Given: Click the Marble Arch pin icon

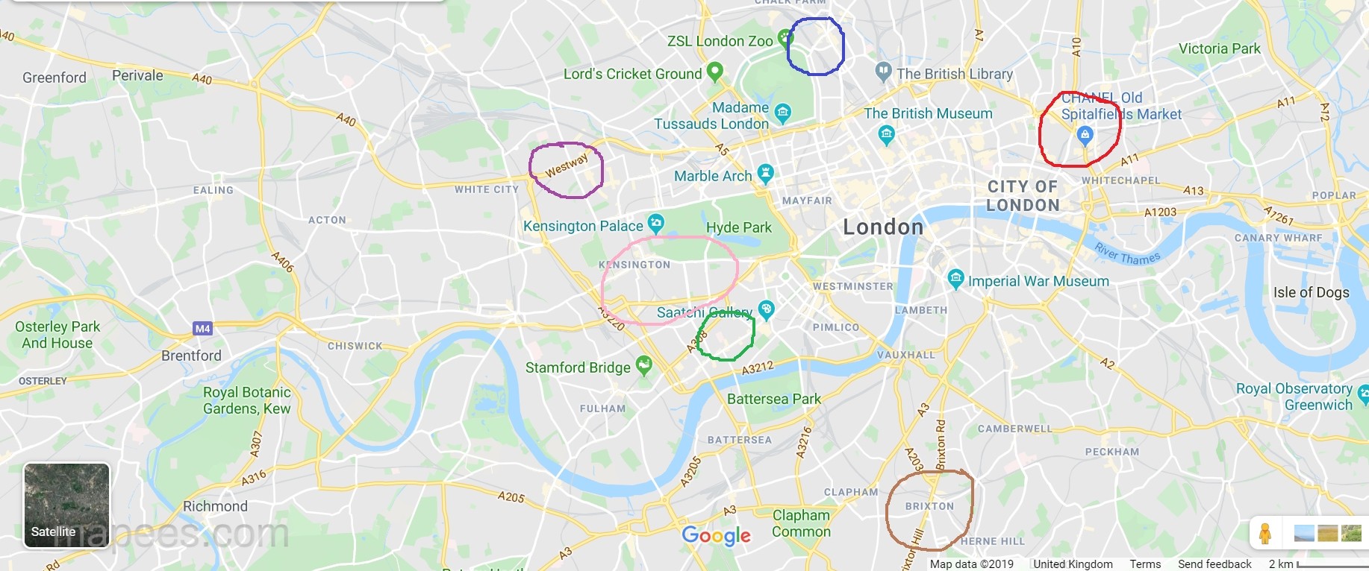Looking at the screenshot, I should (765, 174).
